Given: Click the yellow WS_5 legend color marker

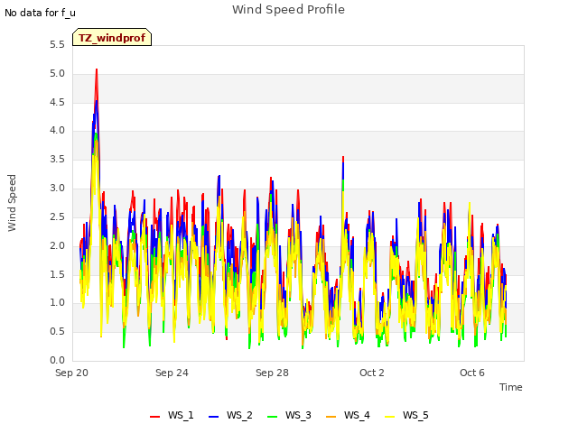Looking at the screenshot, I should [389, 417].
